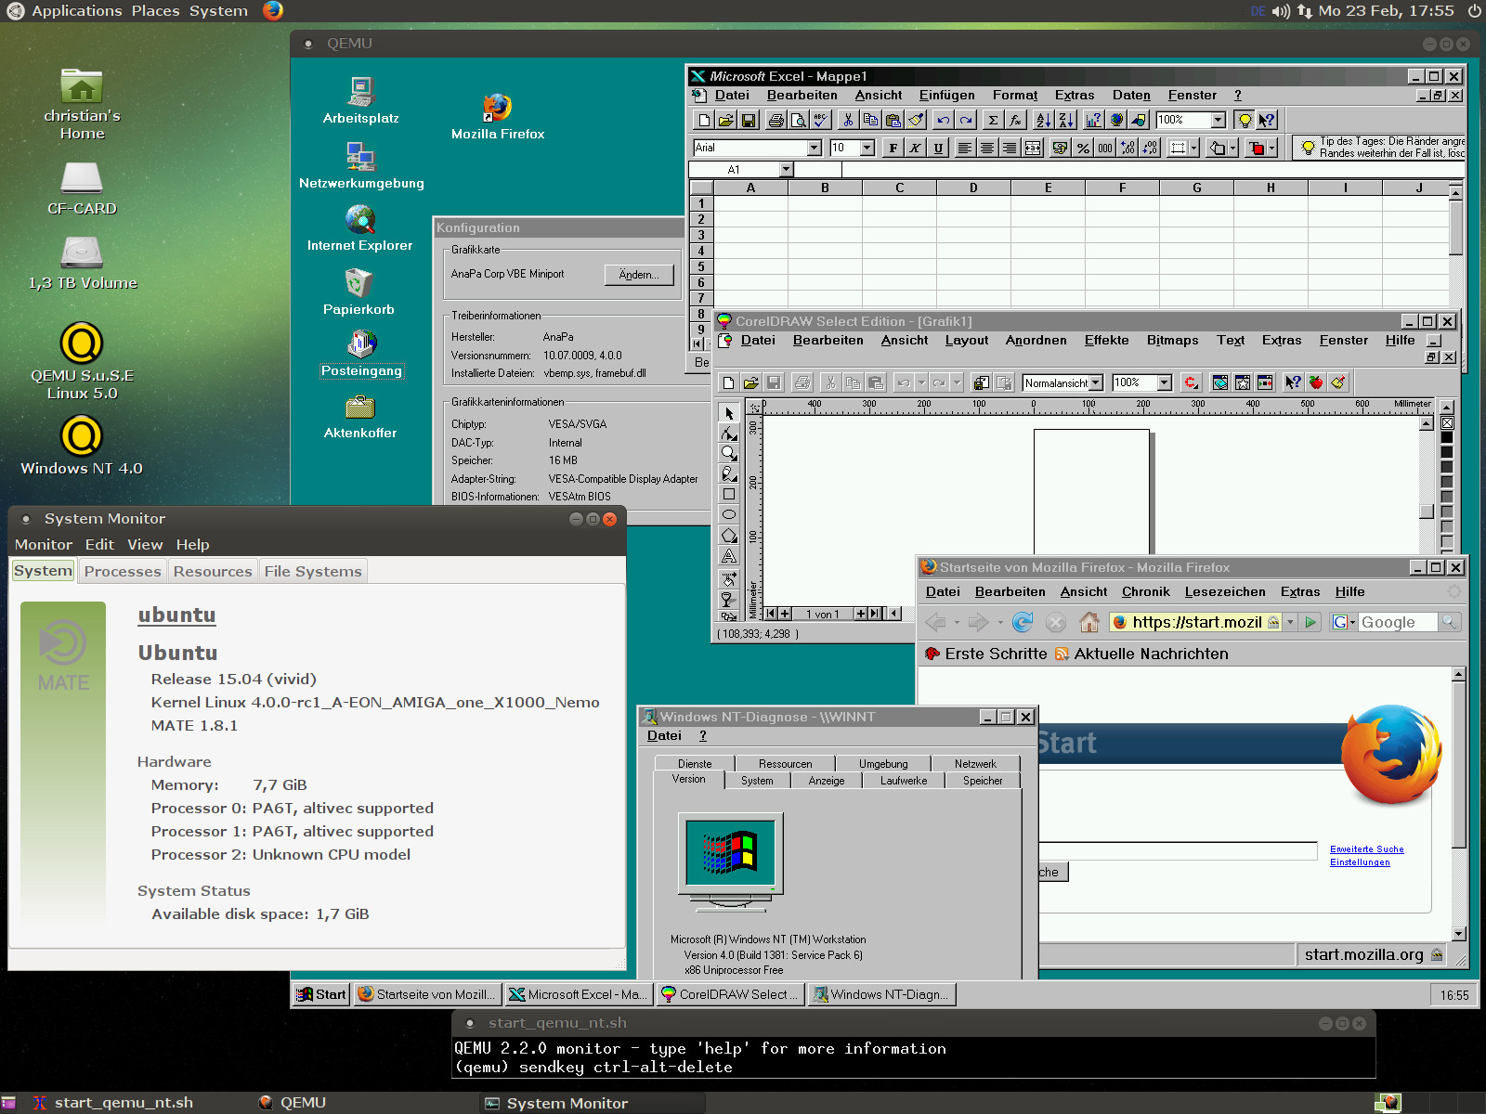The image size is (1486, 1114).
Task: Pick the Zoom magnifier tool in CorelDRAW
Action: (x=729, y=453)
